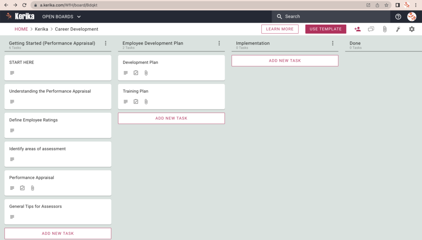Add new task in Implementation column
This screenshot has width=422, height=240.
[x=285, y=61]
